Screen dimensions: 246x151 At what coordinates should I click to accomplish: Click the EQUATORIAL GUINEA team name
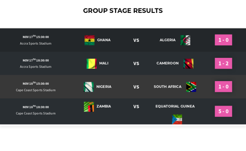pyautogui.click(x=175, y=106)
